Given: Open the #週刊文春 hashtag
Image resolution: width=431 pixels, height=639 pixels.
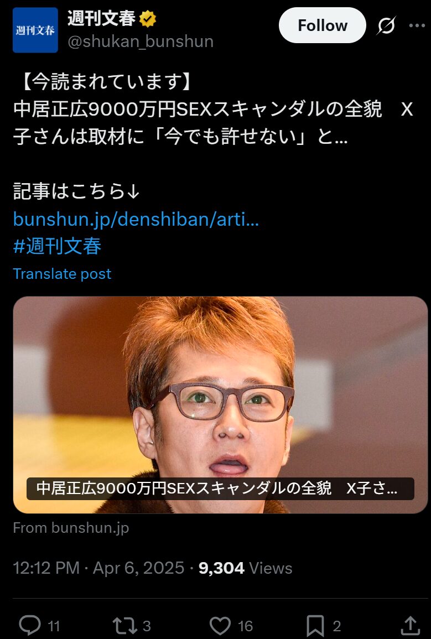Looking at the screenshot, I should pos(58,246).
